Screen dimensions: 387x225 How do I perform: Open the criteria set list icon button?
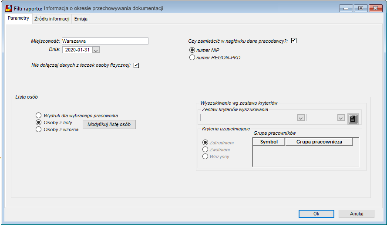coord(353,119)
